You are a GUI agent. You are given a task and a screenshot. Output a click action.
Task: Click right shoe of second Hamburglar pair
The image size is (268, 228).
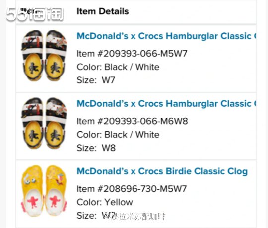coord(56,123)
